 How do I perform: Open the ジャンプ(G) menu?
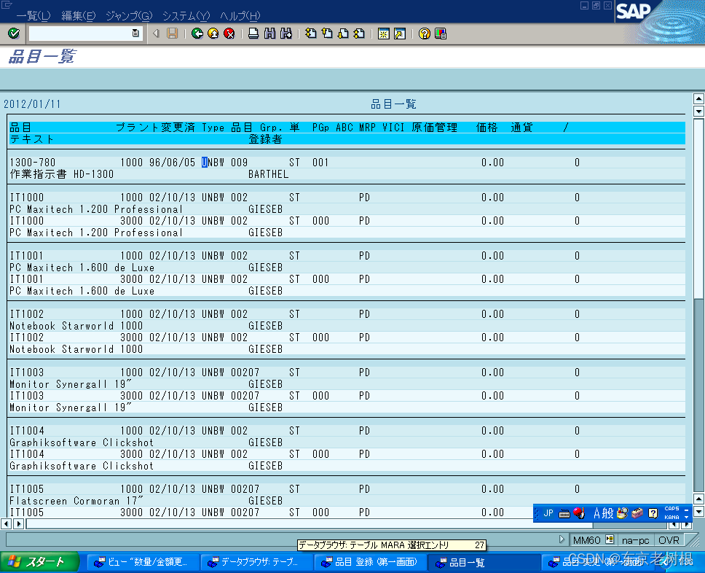129,16
